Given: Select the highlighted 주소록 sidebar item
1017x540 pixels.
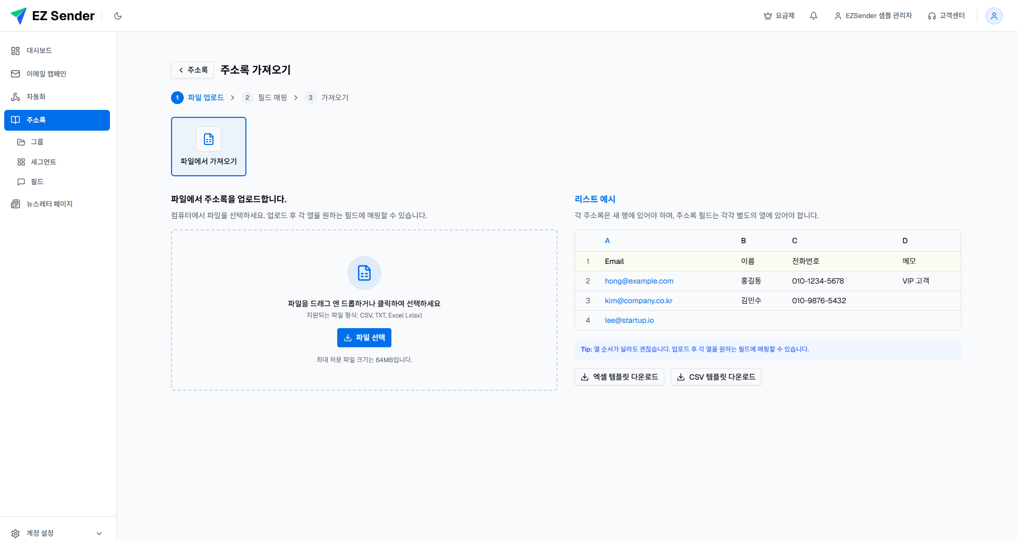Looking at the screenshot, I should coord(57,120).
